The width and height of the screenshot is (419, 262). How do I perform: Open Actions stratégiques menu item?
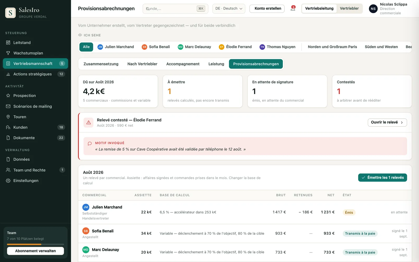(35, 74)
